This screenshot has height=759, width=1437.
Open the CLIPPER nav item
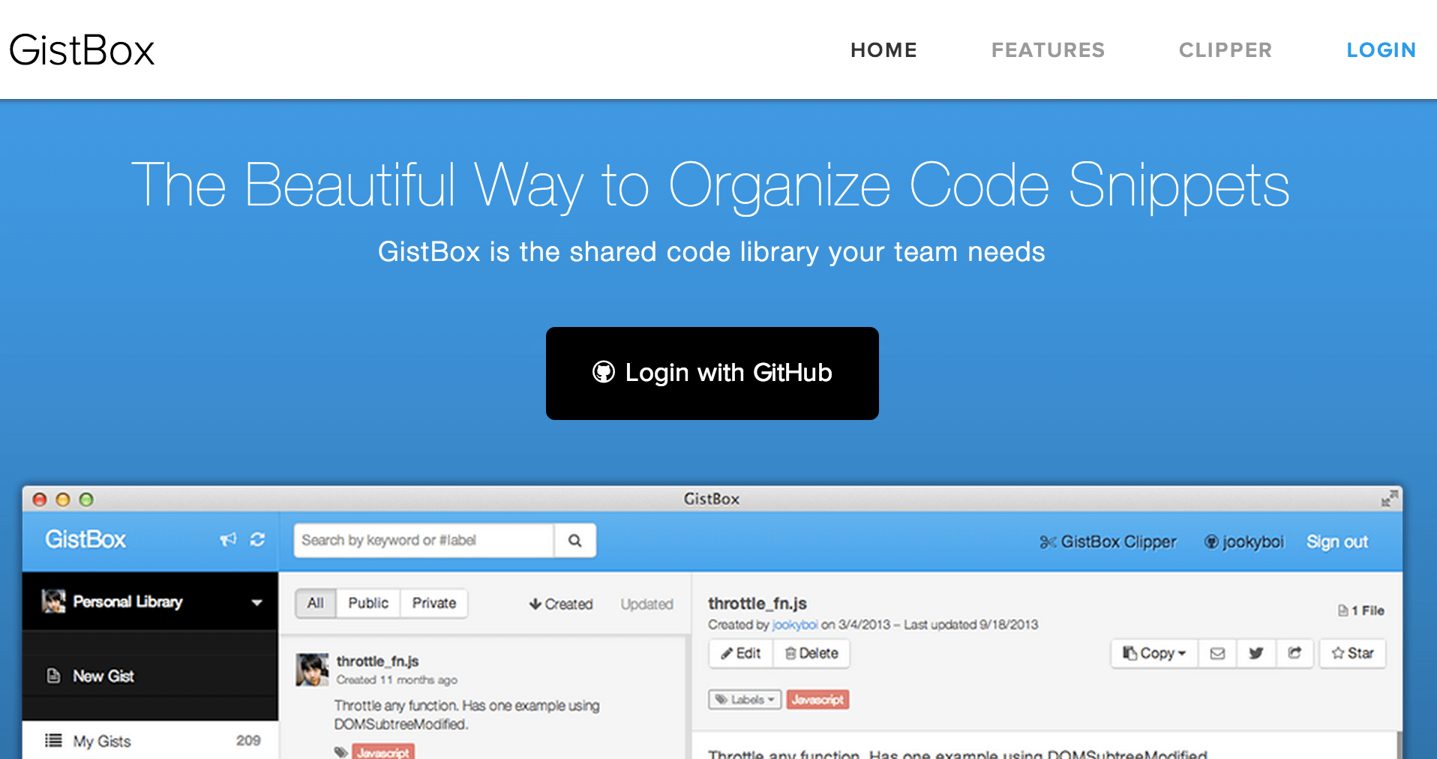1225,50
